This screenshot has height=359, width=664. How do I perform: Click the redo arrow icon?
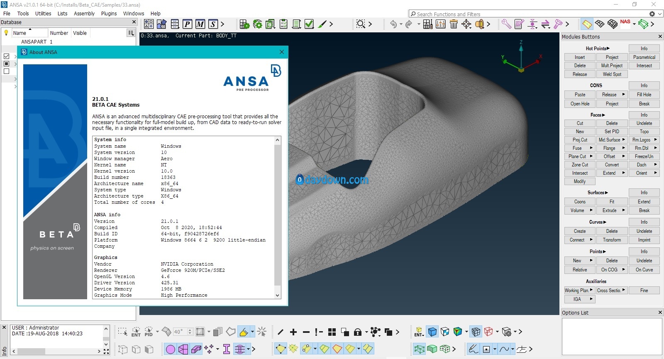pyautogui.click(x=409, y=24)
